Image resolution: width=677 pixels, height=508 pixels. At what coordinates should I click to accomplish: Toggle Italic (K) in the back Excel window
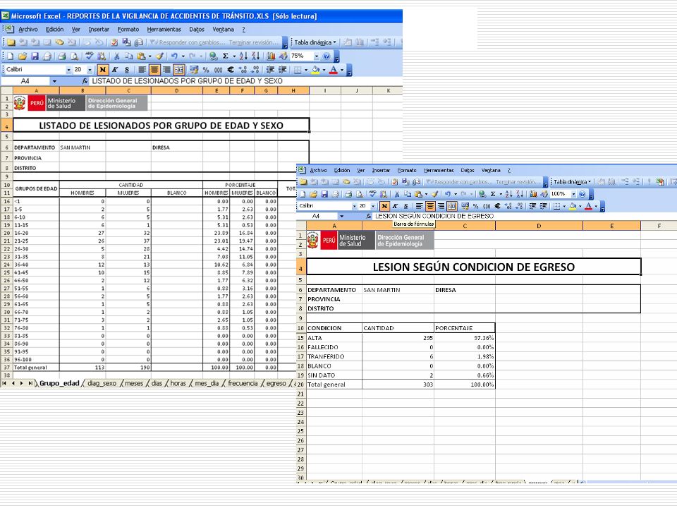pos(115,70)
